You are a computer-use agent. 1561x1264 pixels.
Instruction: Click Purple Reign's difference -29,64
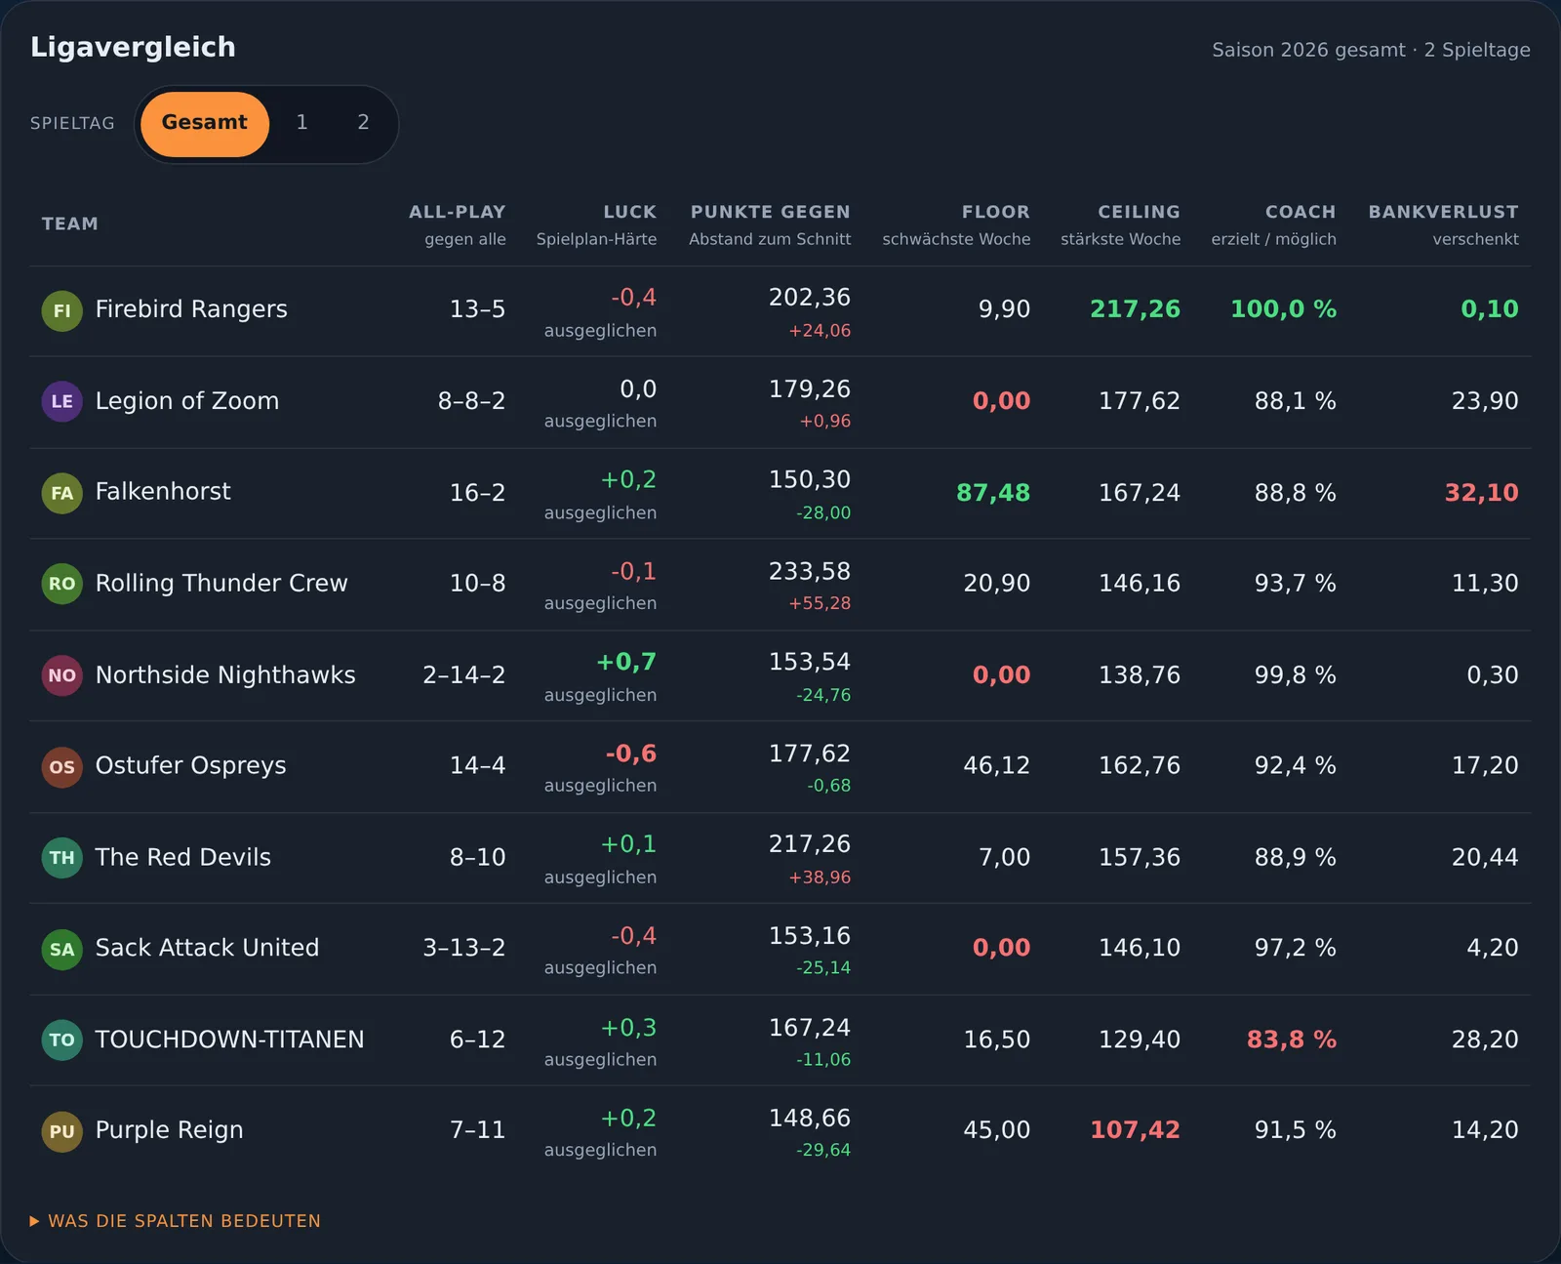pos(823,1151)
